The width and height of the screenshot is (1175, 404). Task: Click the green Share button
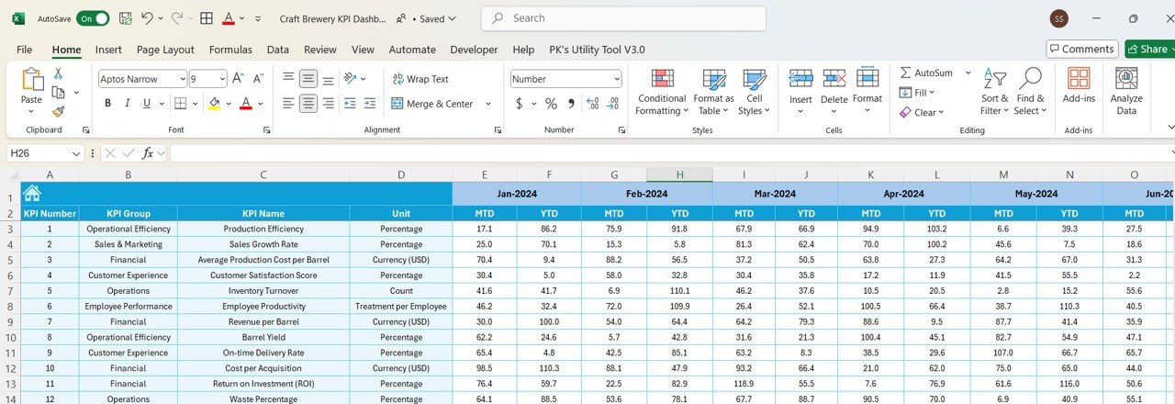coord(1149,49)
